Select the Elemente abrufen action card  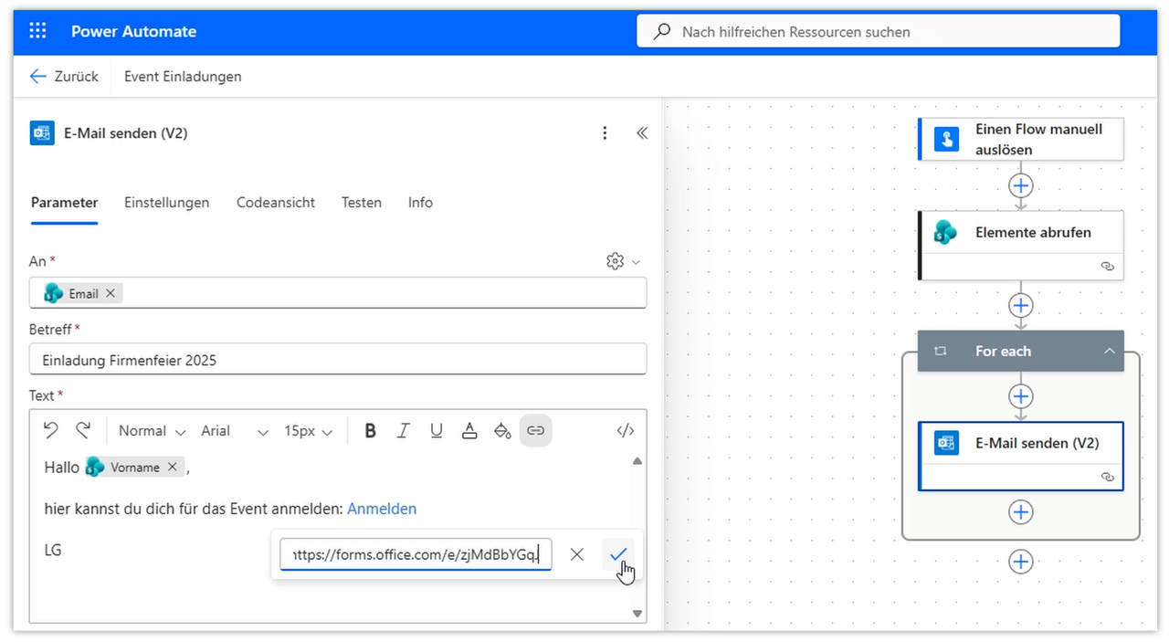1021,245
